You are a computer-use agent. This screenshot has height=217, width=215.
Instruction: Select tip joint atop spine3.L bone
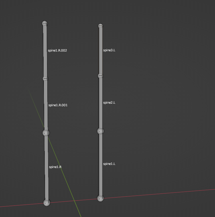pyautogui.click(x=100, y=26)
